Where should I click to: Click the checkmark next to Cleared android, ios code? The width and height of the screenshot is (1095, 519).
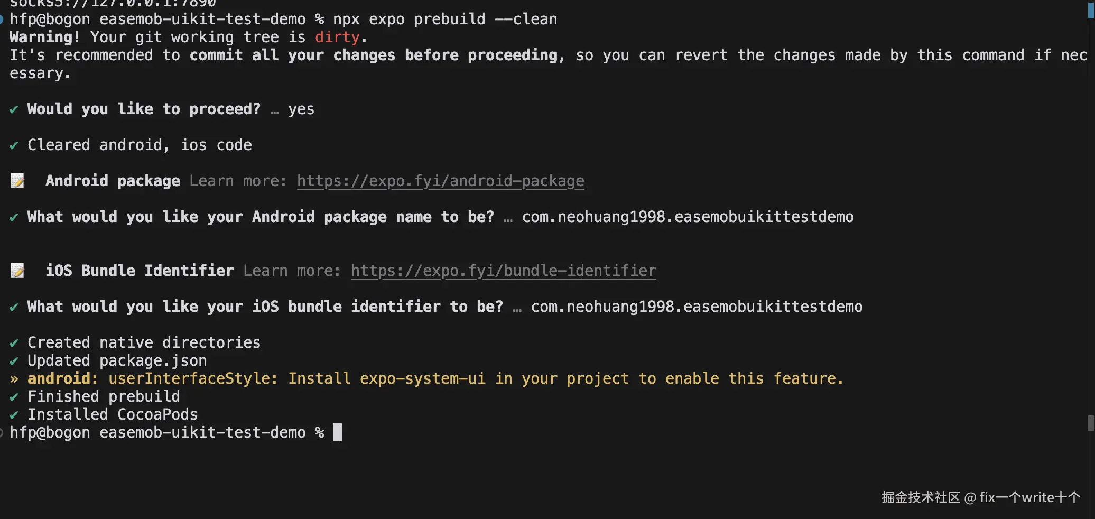[14, 145]
